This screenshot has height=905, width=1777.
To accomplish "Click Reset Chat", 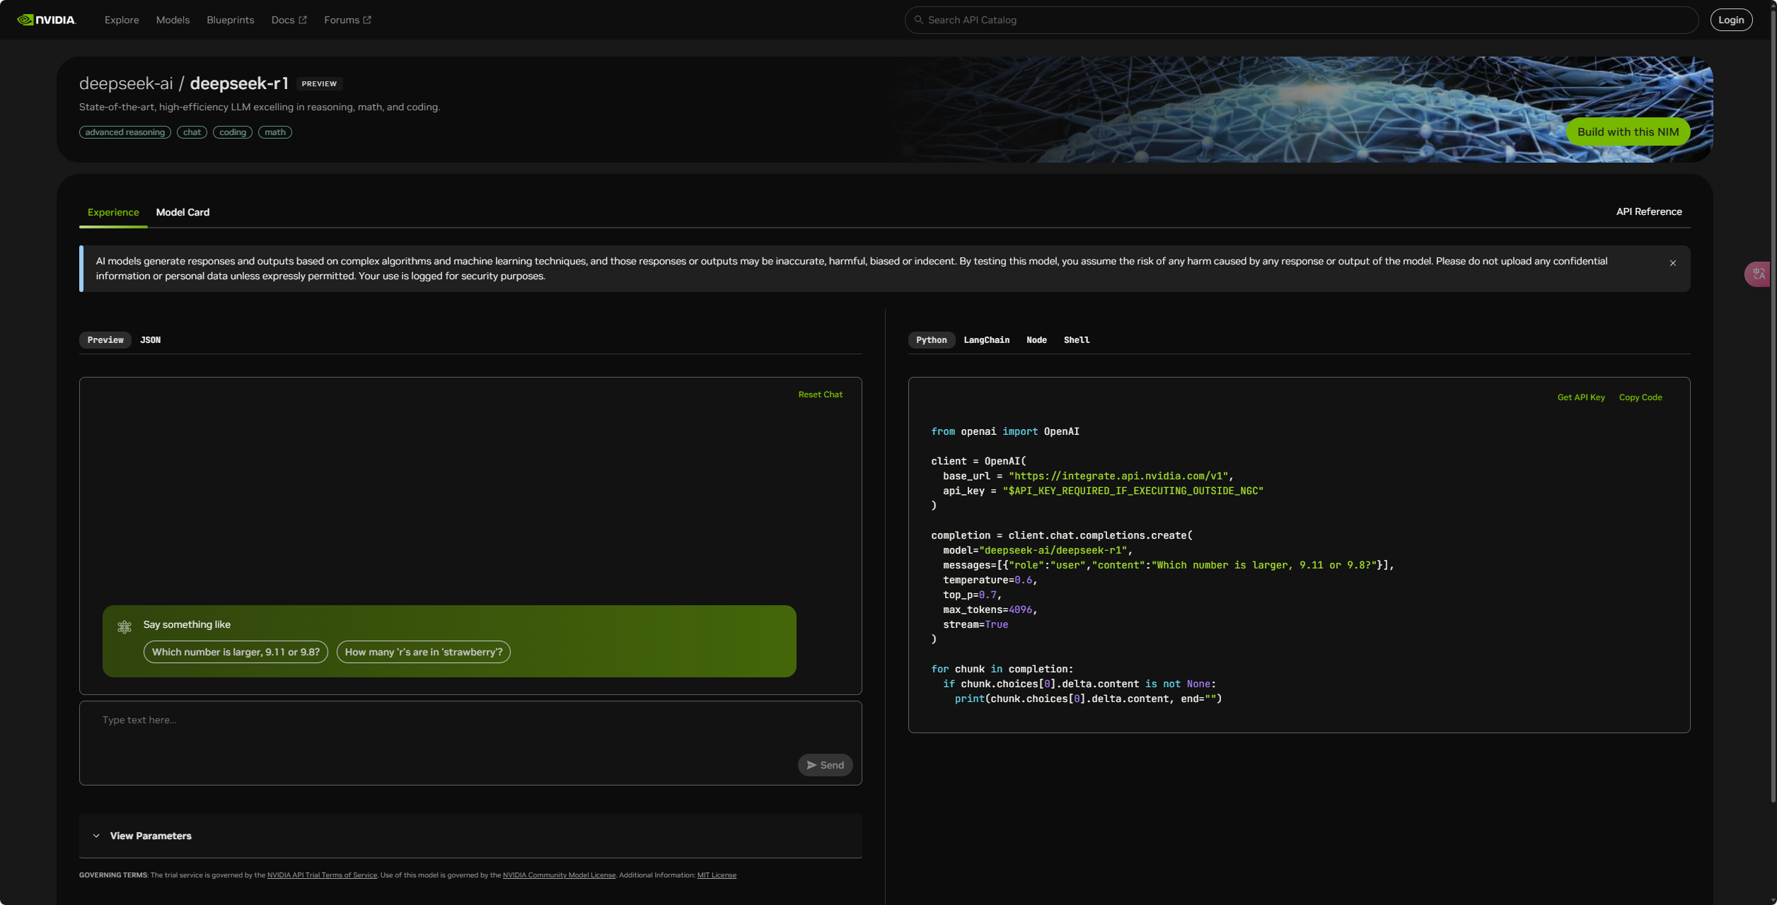I will tap(820, 395).
